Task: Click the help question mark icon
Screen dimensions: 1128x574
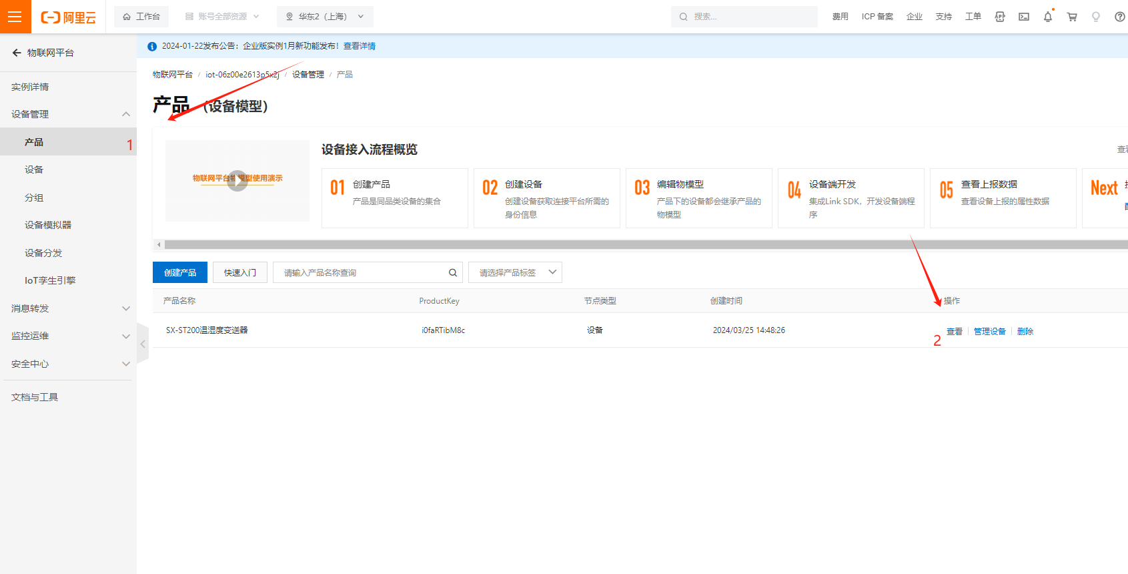Action: [1119, 17]
